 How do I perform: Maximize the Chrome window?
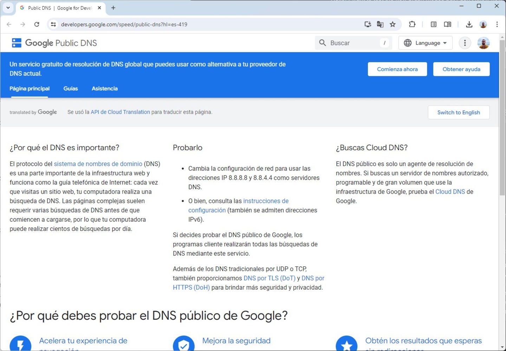[479, 6]
